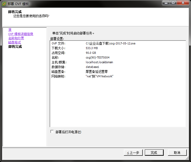The height and width of the screenshot is (162, 191).
Task: Click the 占用空间 label
Action: click(59, 53)
